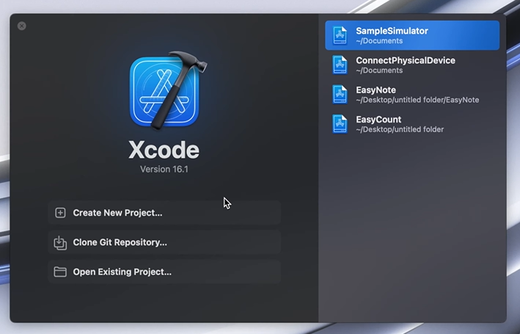Image resolution: width=520 pixels, height=334 pixels.
Task: Click the download icon beside Clone Git Repository
Action: [x=60, y=243]
